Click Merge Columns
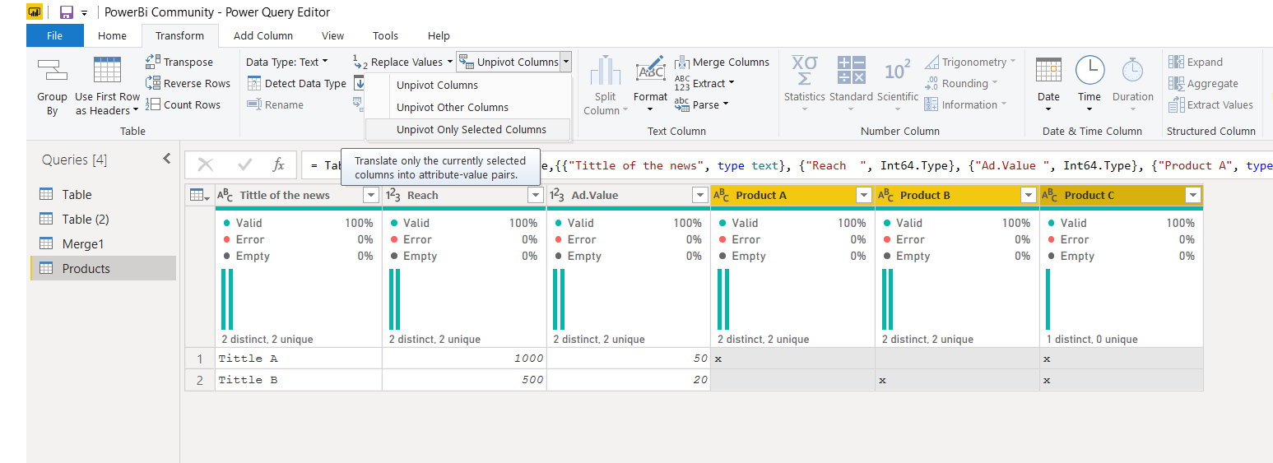Image resolution: width=1273 pixels, height=463 pixels. (x=722, y=62)
